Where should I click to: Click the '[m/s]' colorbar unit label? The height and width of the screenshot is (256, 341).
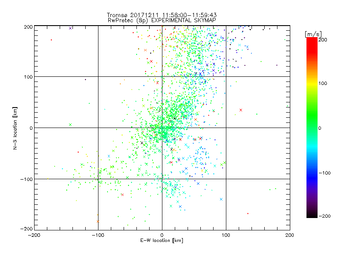(313, 34)
